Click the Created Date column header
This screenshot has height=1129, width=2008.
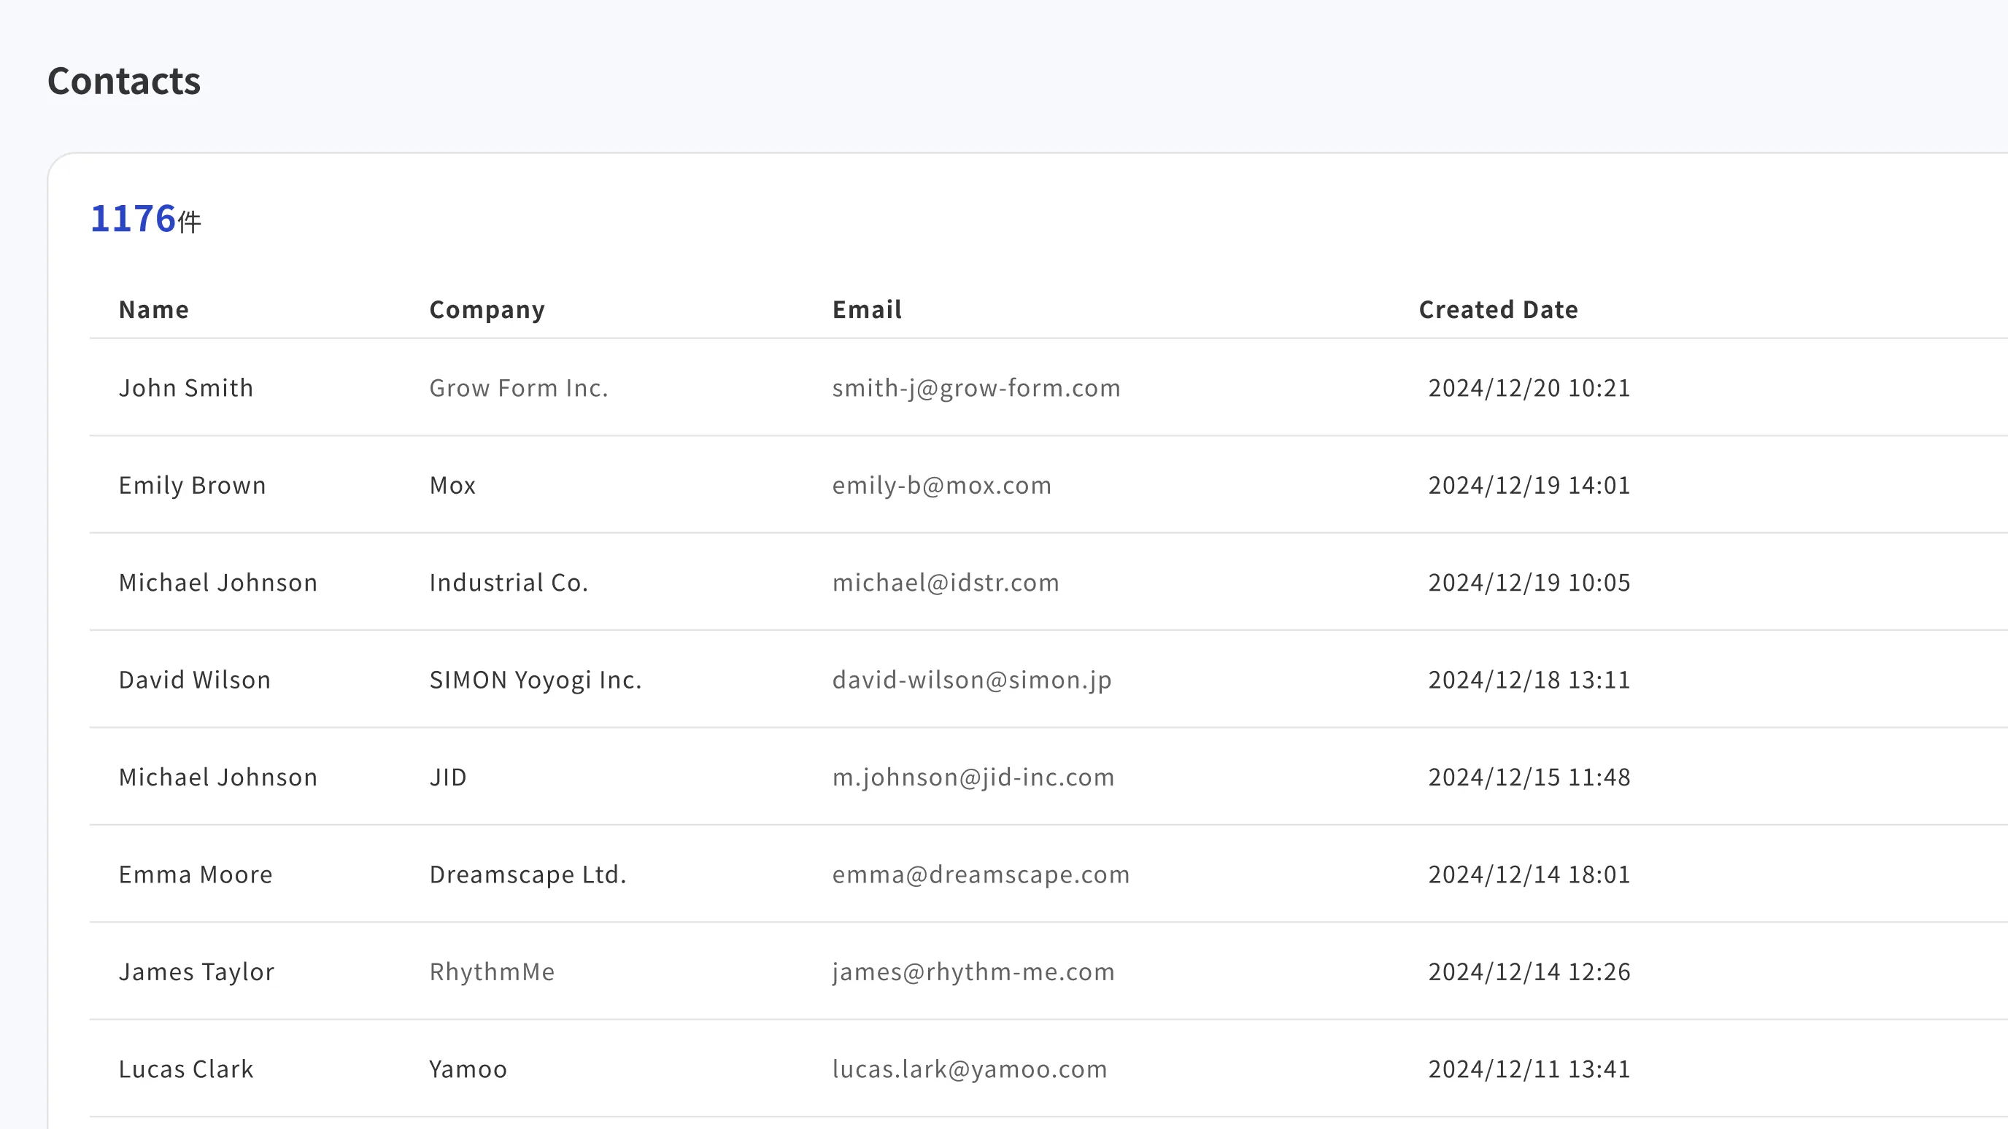point(1497,309)
